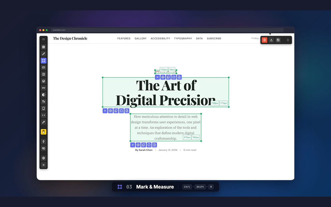Open the settings gear in the sidebar
Image resolution: width=331 pixels, height=207 pixels.
[43, 158]
